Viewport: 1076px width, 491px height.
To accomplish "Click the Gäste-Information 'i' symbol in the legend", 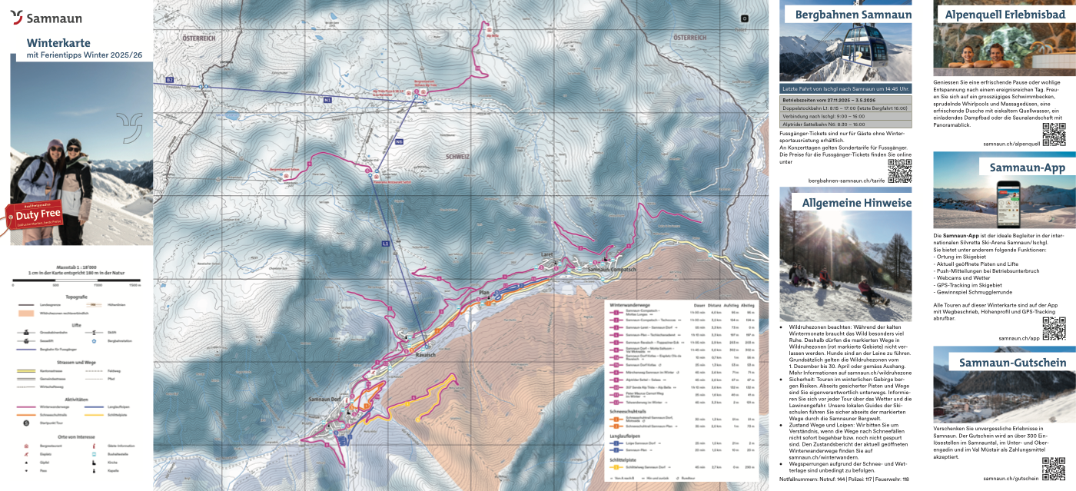I will (x=94, y=446).
